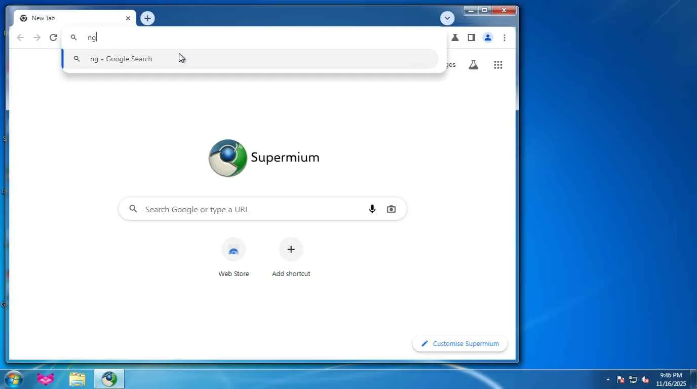This screenshot has height=389, width=697.
Task: Click the Supermium taskbar button
Action: 109,379
